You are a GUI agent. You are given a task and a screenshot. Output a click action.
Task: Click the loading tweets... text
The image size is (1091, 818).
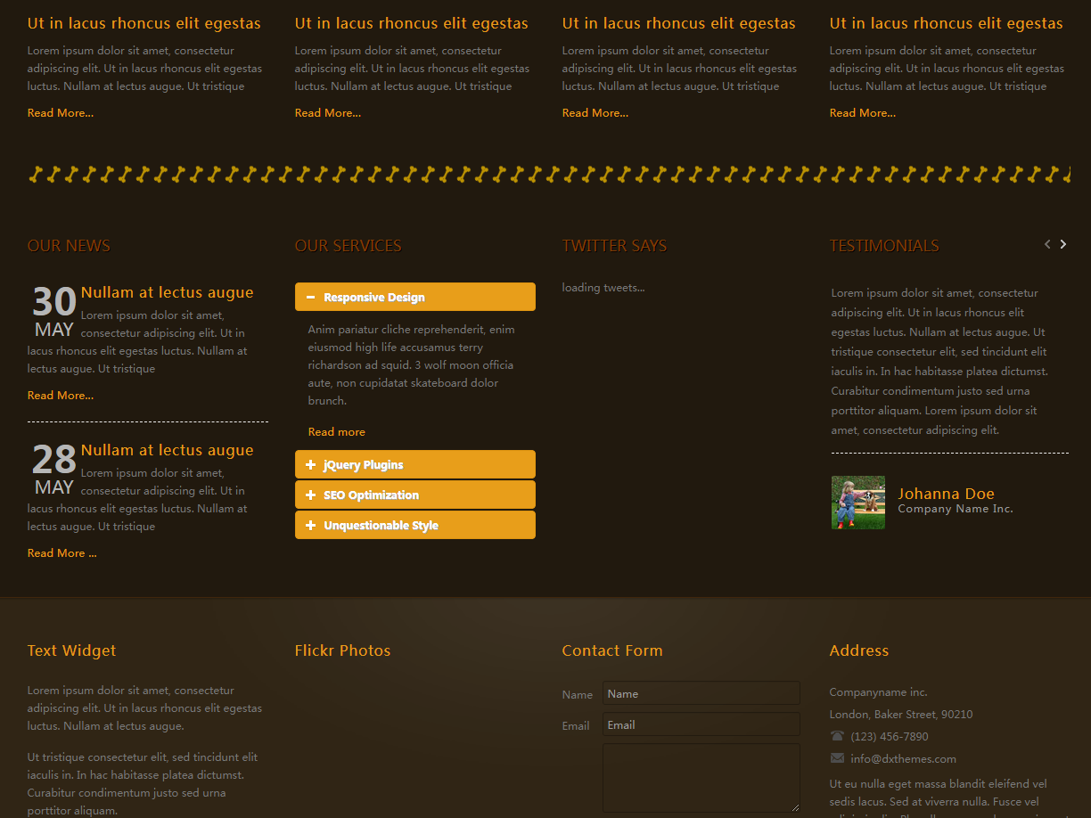603,288
